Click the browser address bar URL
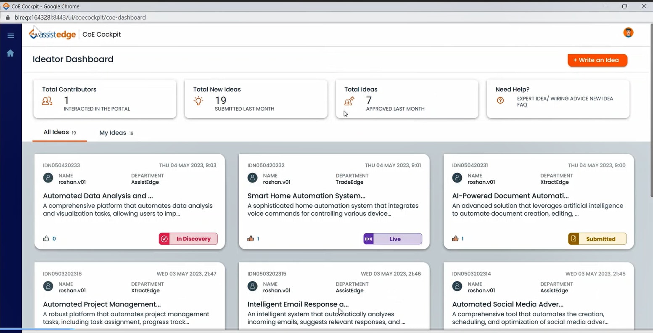The image size is (653, 333). point(80,18)
